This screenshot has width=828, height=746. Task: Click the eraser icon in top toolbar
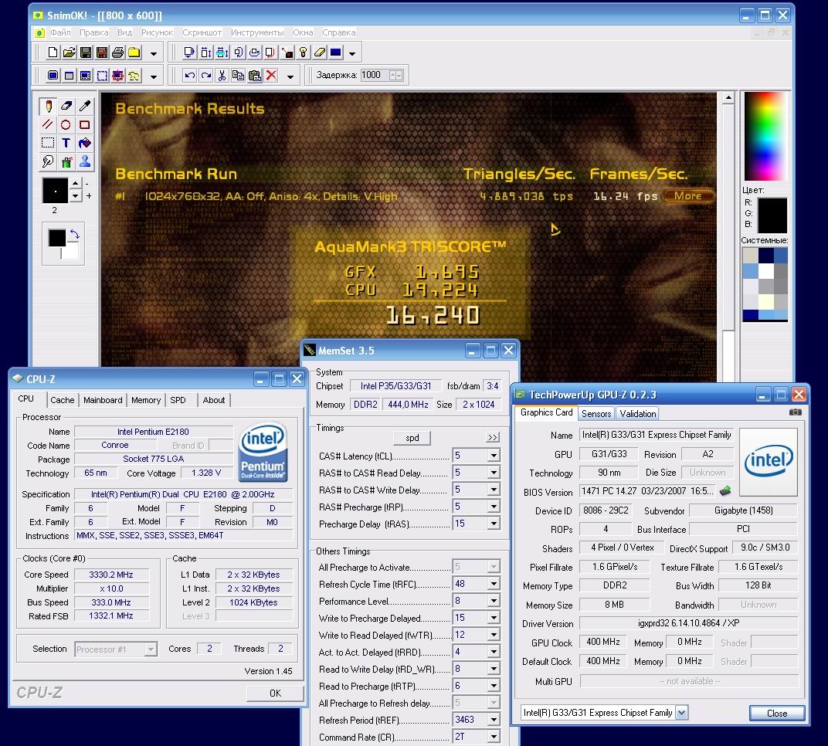click(320, 53)
